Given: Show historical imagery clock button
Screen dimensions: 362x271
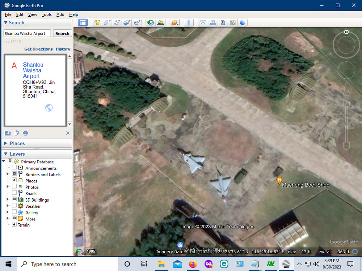Looking at the screenshot, I should click(151, 22).
